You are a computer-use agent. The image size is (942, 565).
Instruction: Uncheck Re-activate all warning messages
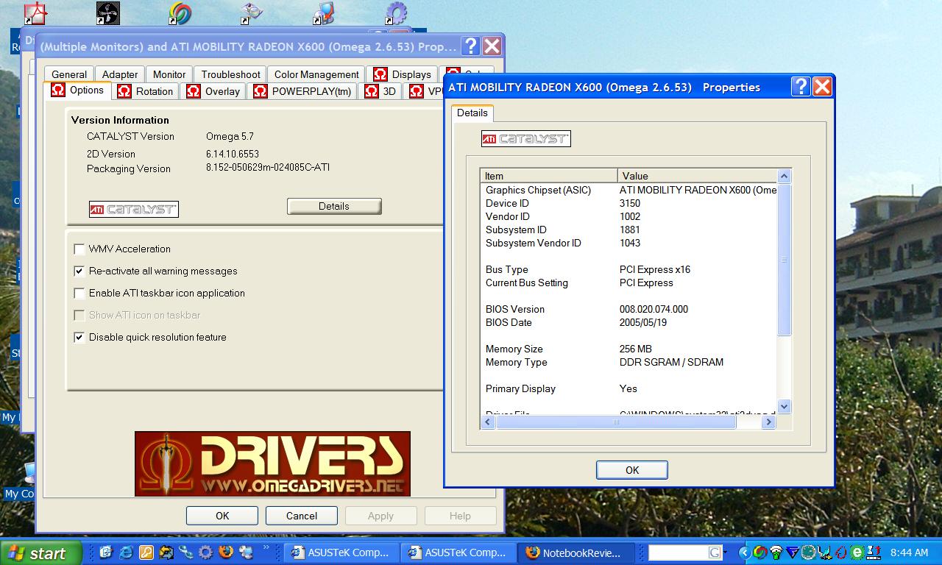79,271
